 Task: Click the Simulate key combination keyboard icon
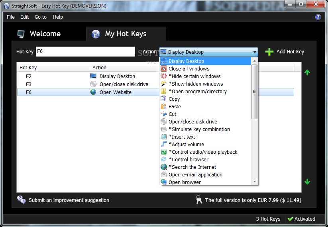click(163, 129)
